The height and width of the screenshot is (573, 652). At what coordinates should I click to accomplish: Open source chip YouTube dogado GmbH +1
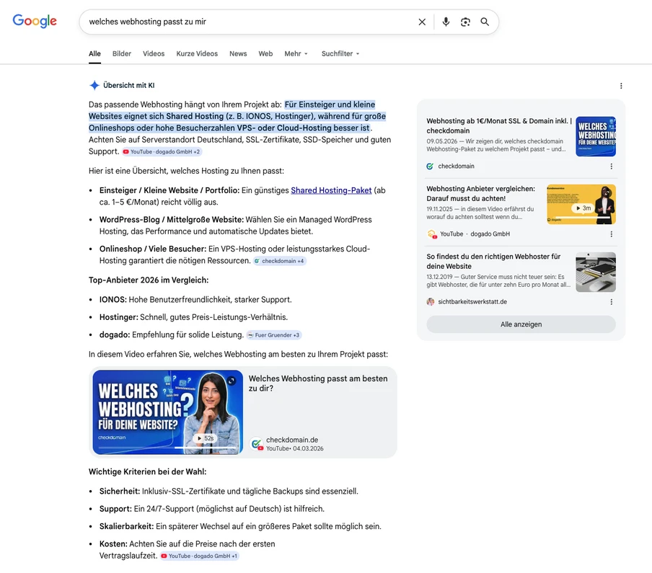pyautogui.click(x=200, y=556)
